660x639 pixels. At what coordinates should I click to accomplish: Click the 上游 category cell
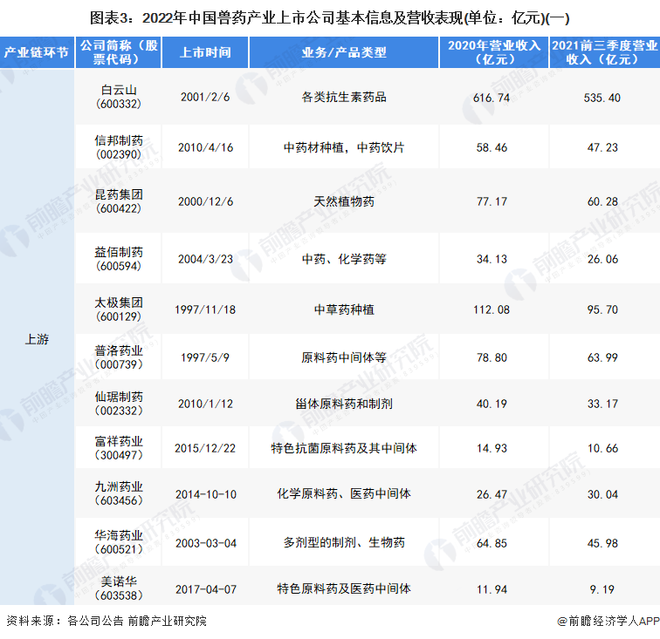(37, 339)
